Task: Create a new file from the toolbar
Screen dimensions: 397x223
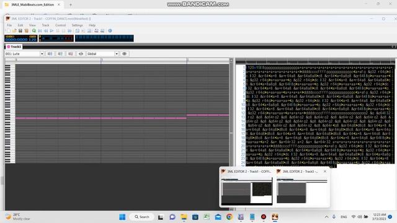Action: 8,31
